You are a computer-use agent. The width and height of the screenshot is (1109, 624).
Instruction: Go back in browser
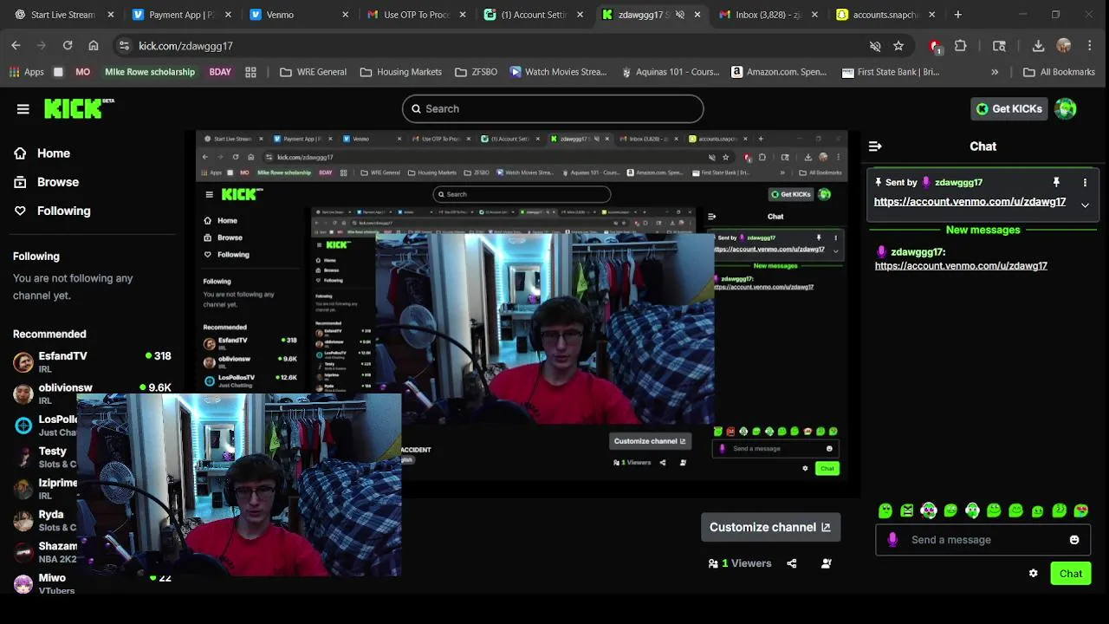[x=16, y=46]
